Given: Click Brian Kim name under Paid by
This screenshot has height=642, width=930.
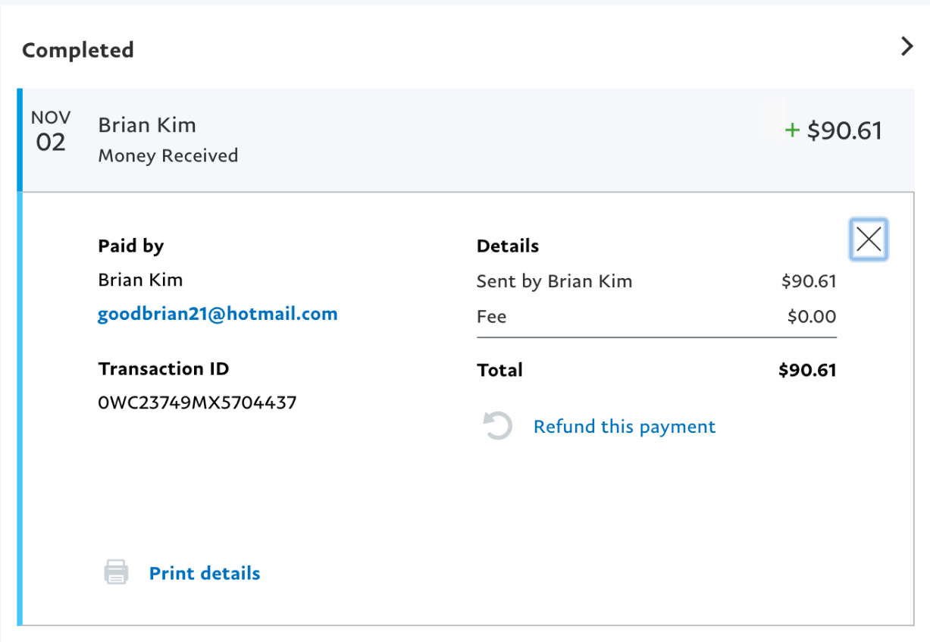Looking at the screenshot, I should click(x=140, y=280).
